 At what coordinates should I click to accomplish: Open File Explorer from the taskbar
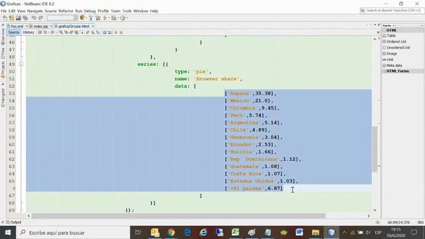tap(315, 232)
